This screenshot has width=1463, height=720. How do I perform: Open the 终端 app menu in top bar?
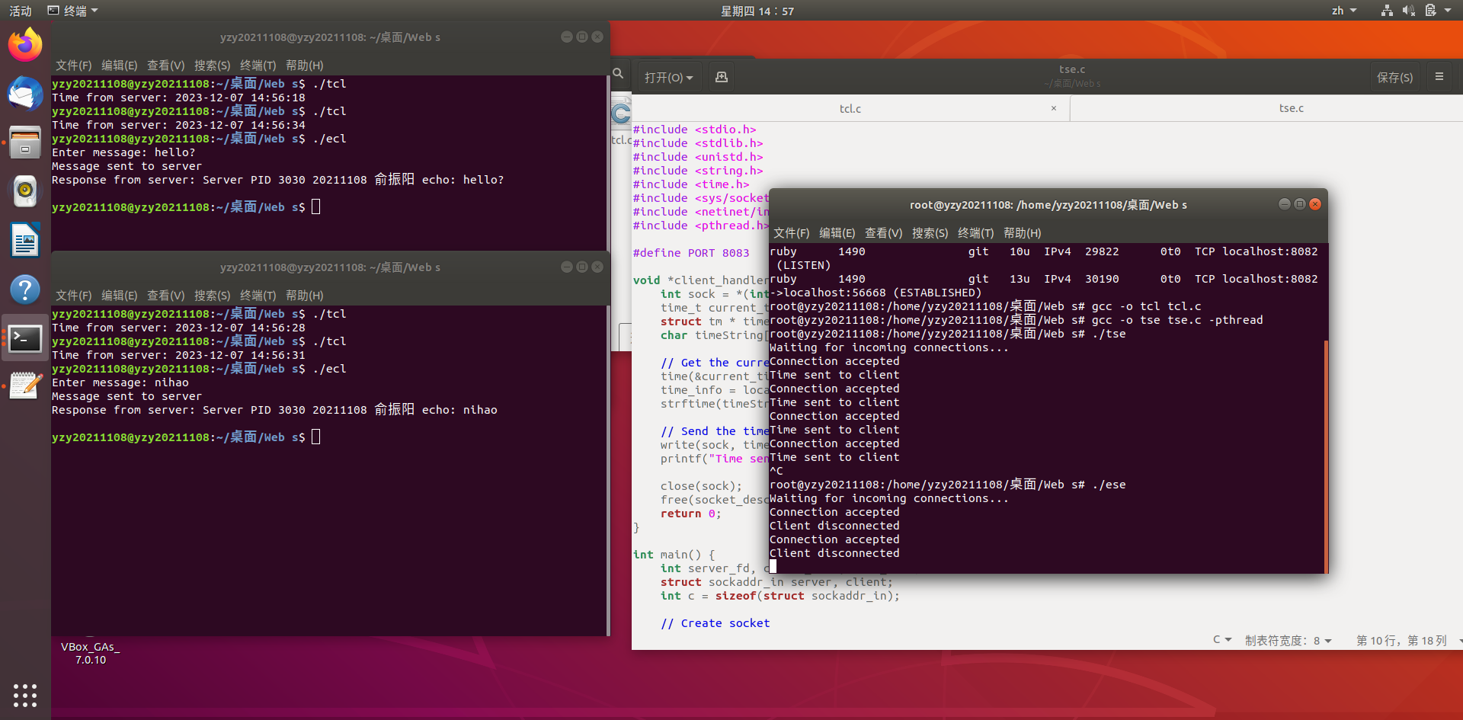pyautogui.click(x=73, y=11)
